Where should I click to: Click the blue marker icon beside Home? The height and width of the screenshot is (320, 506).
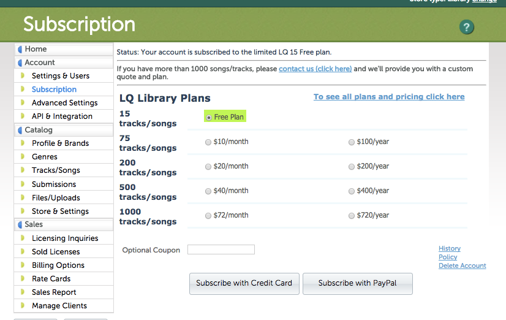(20, 49)
